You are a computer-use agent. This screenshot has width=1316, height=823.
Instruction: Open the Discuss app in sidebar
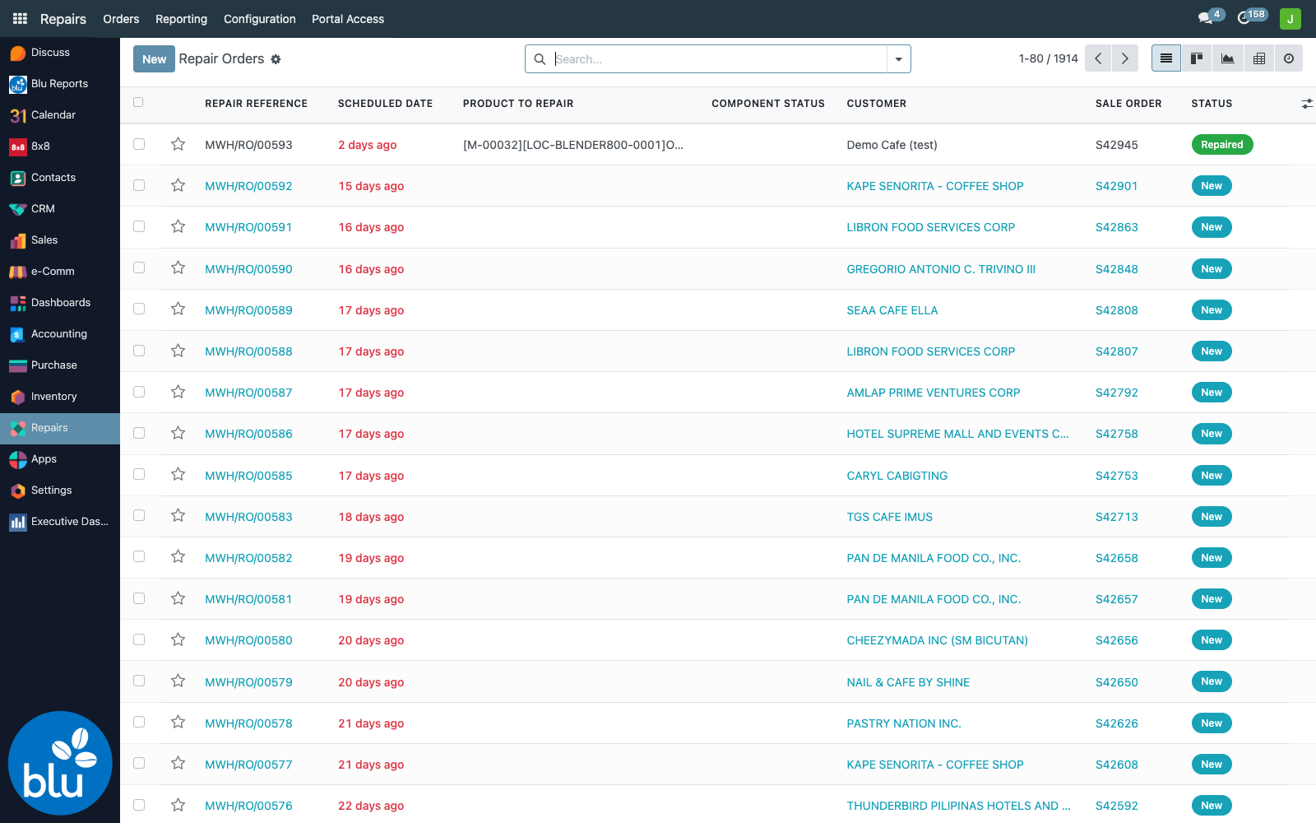(60, 53)
